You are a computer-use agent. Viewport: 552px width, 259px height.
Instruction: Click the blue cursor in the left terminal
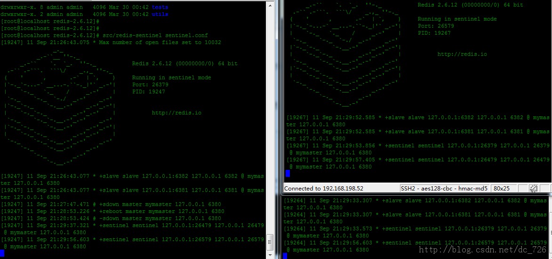[2, 253]
